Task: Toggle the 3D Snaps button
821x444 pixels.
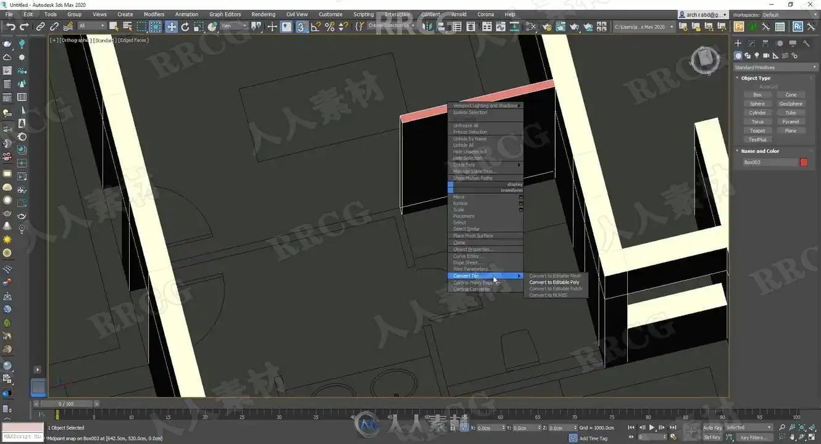Action: (x=301, y=27)
